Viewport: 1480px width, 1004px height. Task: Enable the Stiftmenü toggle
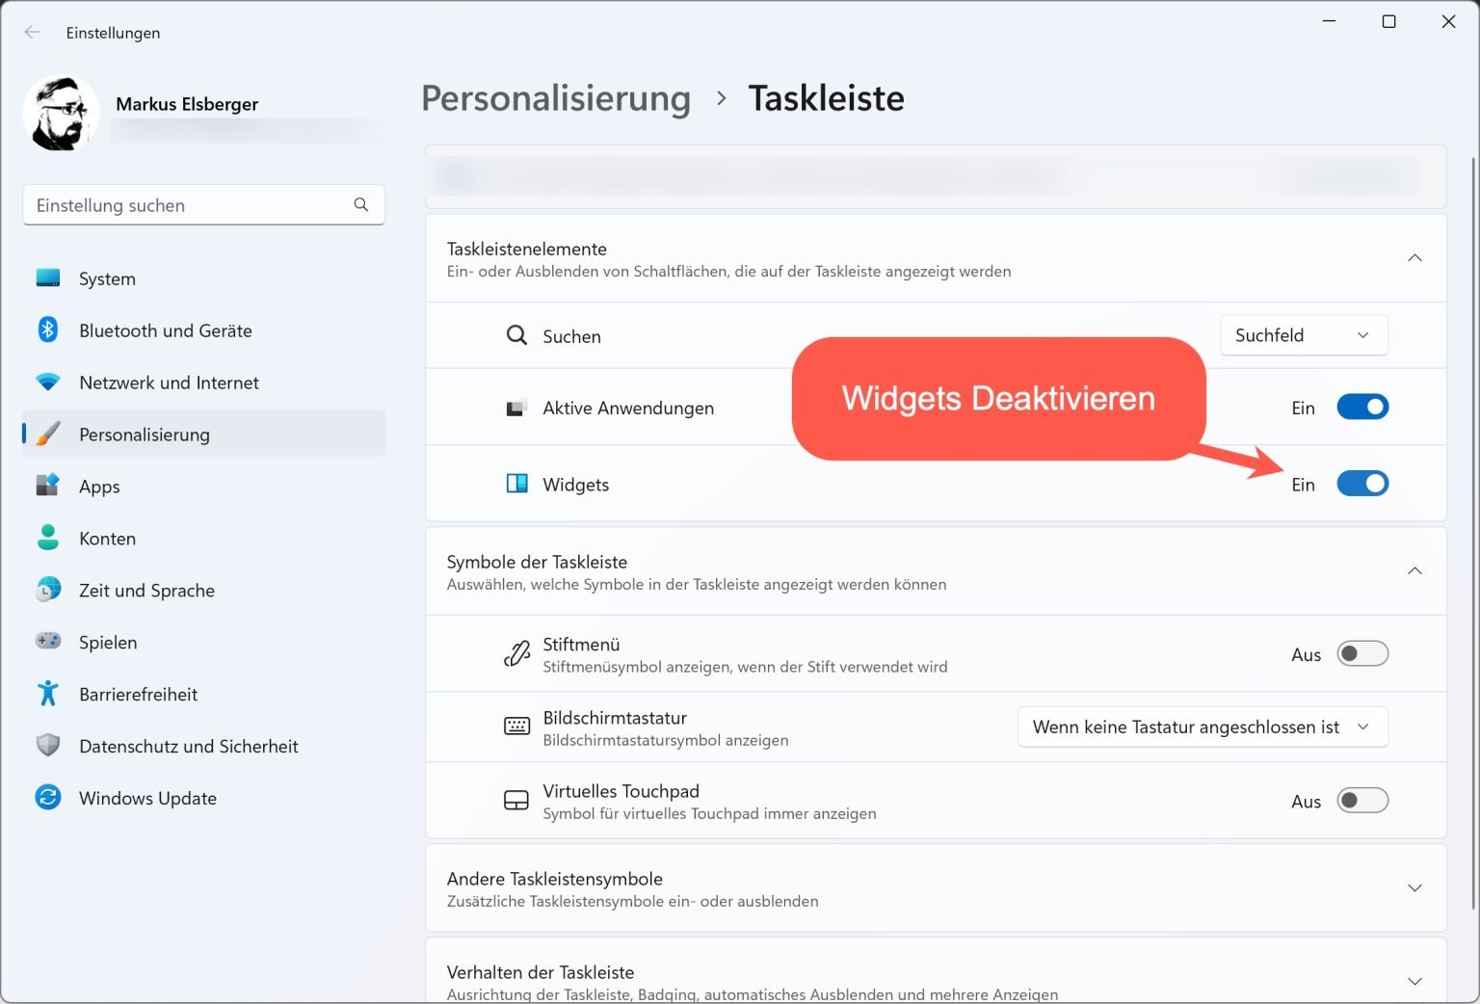(x=1362, y=653)
